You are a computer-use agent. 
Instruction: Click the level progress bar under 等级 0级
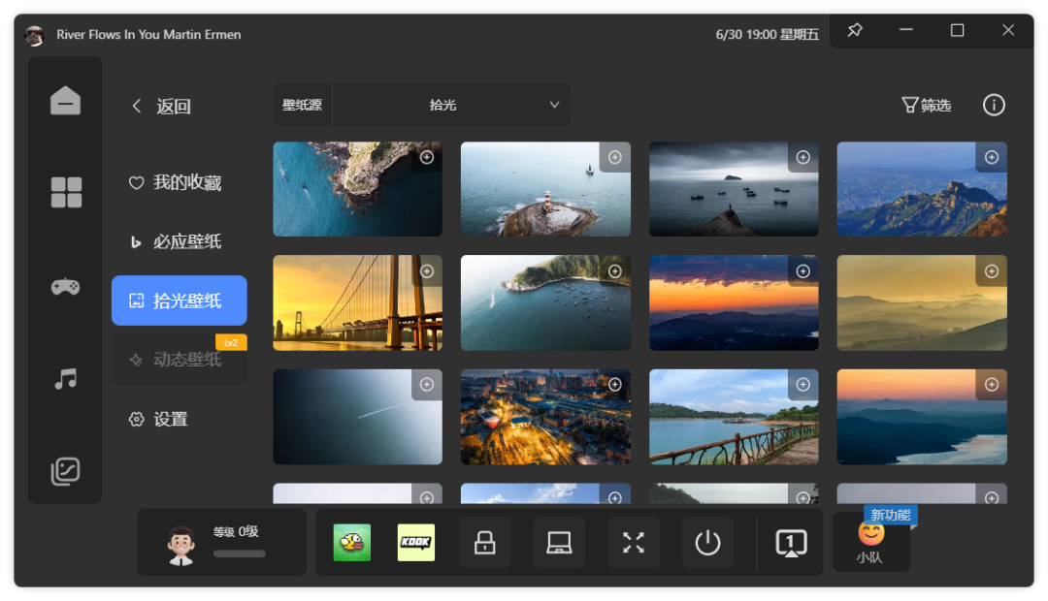(x=239, y=554)
